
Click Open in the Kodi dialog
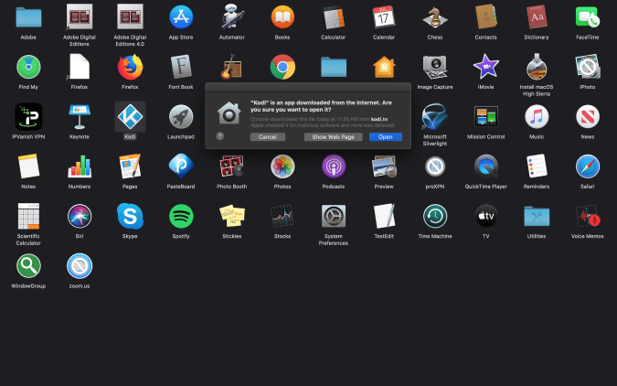click(x=385, y=136)
